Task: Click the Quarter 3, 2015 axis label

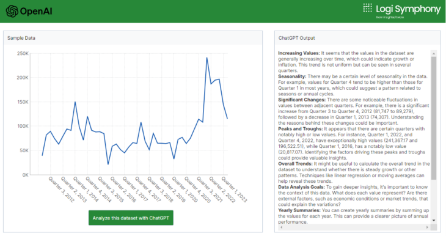Action: point(111,190)
